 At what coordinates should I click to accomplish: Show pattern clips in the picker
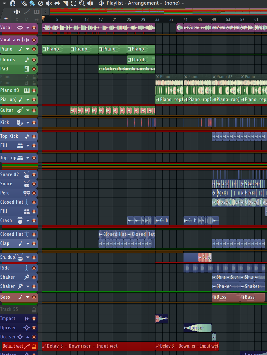[37, 12]
